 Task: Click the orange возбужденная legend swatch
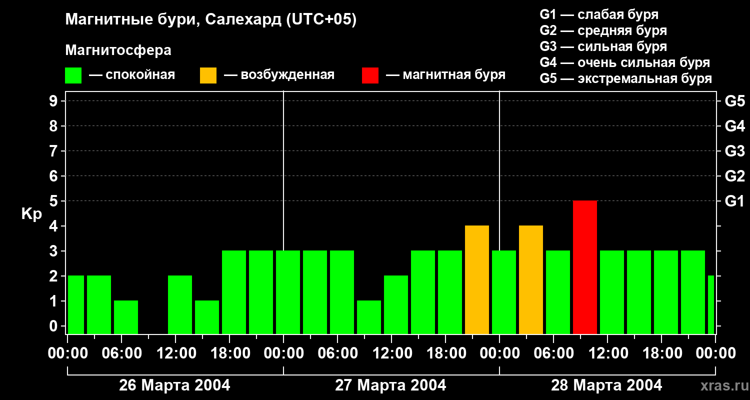coord(208,75)
